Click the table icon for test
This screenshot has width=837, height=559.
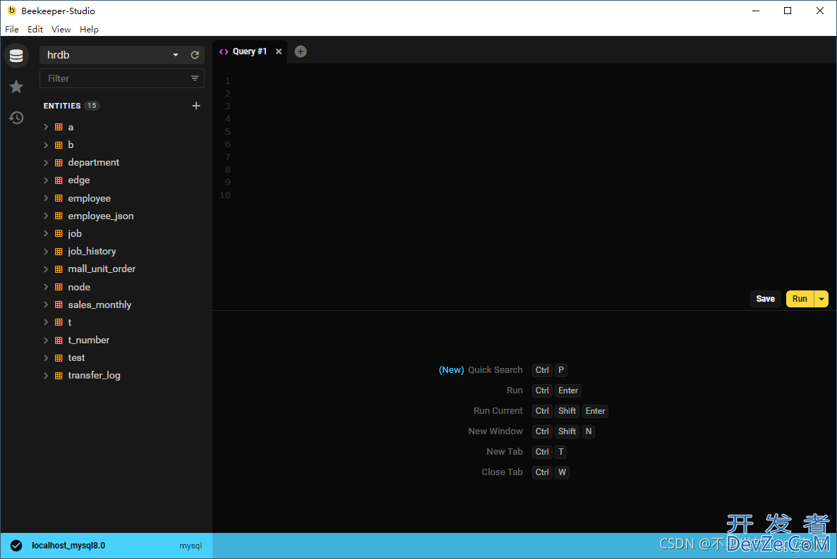coord(59,358)
